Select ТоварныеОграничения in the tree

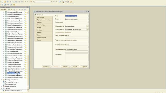pyautogui.click(x=14, y=67)
